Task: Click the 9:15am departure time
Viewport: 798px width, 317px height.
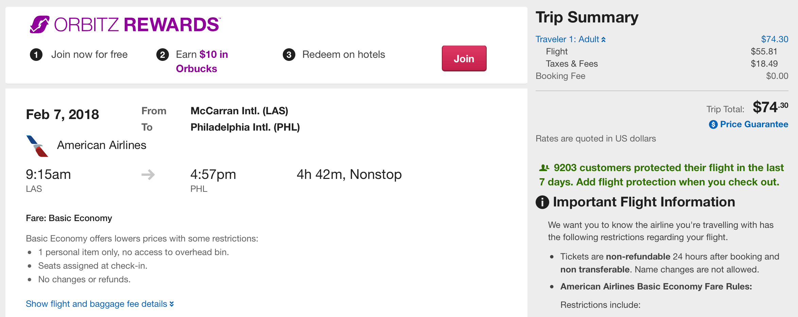Action: pyautogui.click(x=48, y=174)
